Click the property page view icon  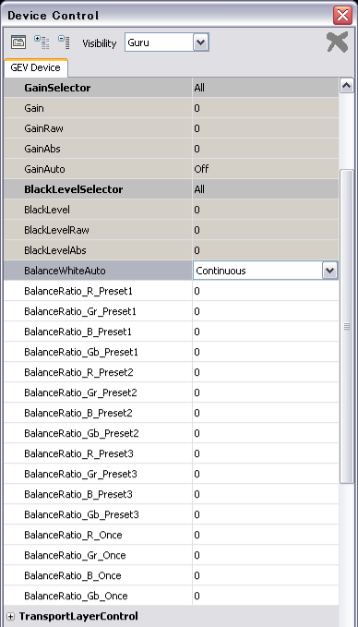[18, 42]
